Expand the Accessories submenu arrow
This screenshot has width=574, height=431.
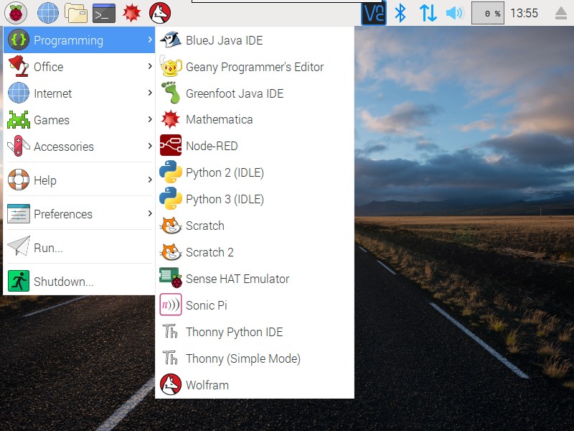pos(150,146)
